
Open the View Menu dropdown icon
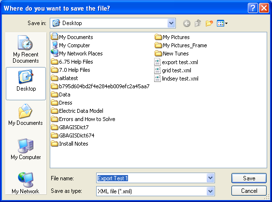click(x=222, y=23)
